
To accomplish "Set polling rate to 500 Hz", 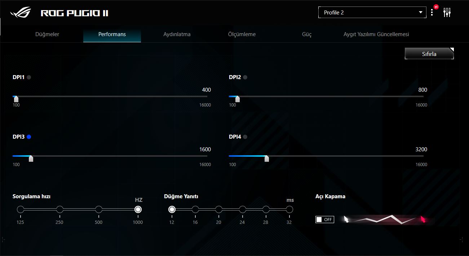I will pos(99,209).
